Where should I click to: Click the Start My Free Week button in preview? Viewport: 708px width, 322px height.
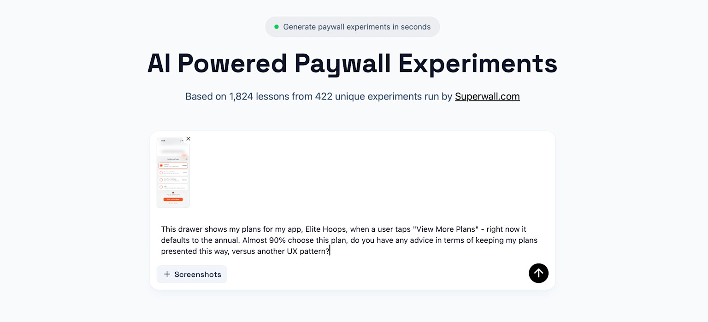[173, 199]
